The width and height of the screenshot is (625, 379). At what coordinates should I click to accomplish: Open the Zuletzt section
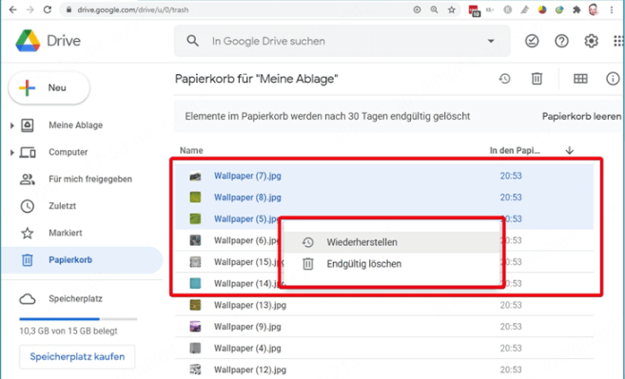[x=62, y=206]
